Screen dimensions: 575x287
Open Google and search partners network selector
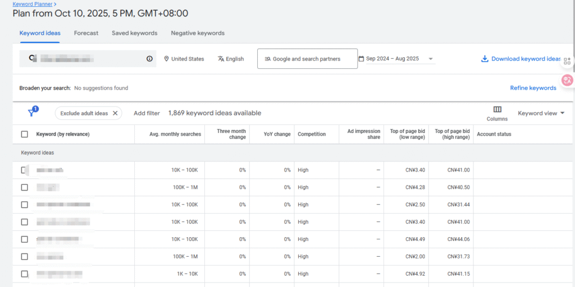click(x=307, y=59)
